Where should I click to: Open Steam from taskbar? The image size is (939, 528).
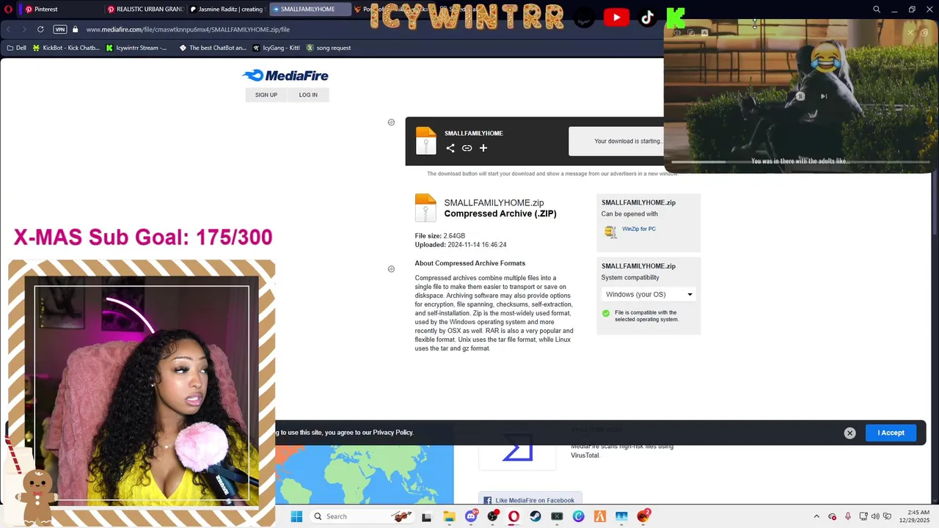pos(536,516)
